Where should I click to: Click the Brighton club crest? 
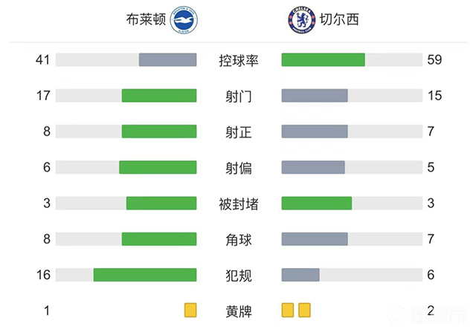(184, 19)
